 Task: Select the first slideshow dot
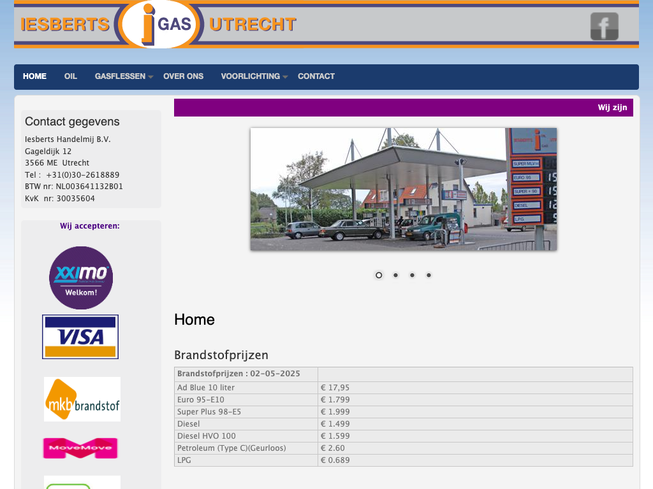379,275
